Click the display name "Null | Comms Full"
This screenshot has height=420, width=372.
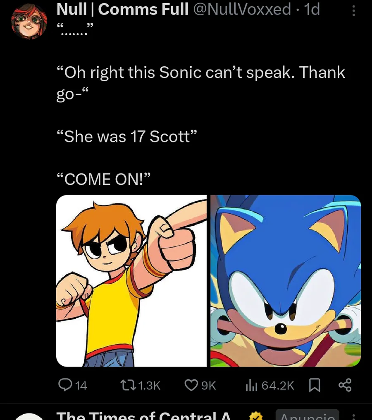tap(122, 9)
